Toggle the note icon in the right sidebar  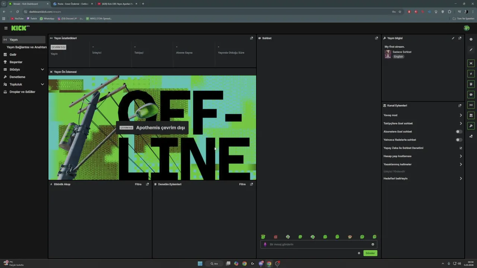click(x=471, y=84)
